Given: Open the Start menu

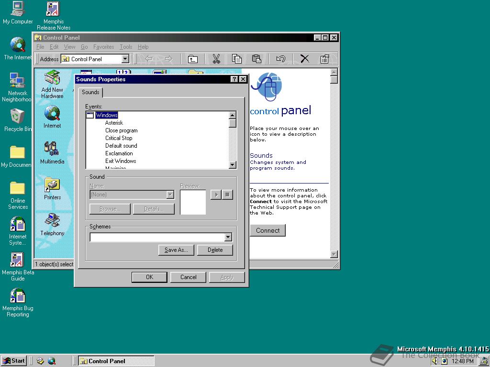Looking at the screenshot, I should [x=14, y=361].
